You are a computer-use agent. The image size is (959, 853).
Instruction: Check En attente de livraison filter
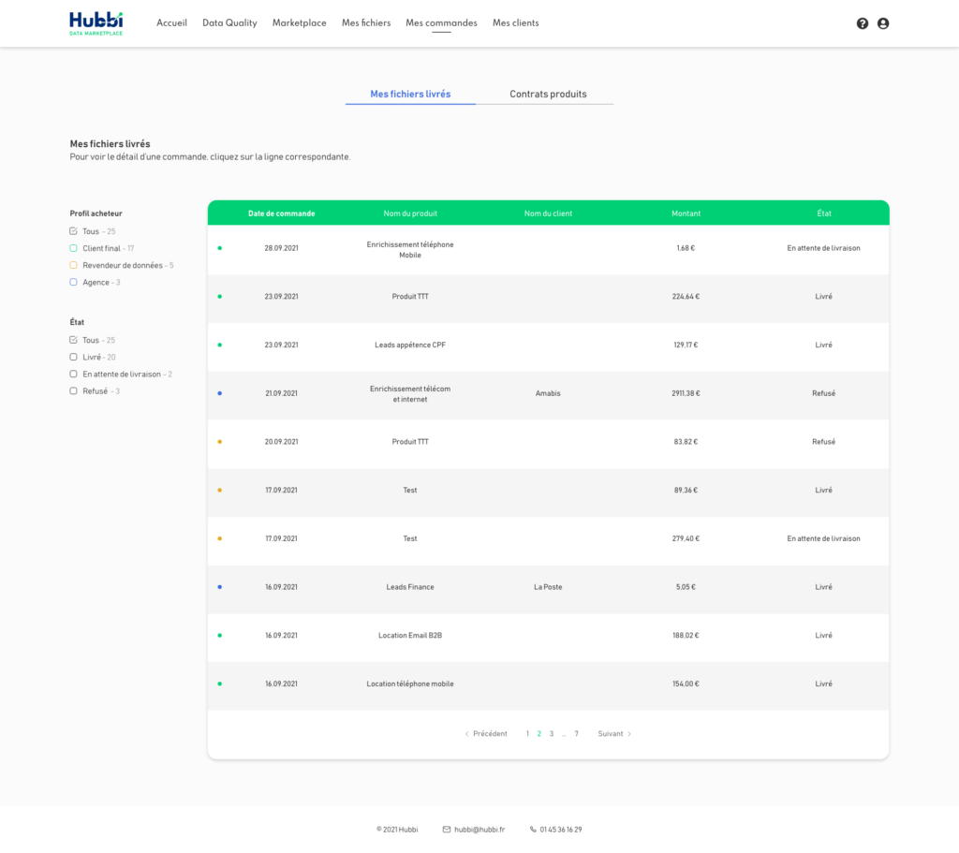pyautogui.click(x=73, y=375)
